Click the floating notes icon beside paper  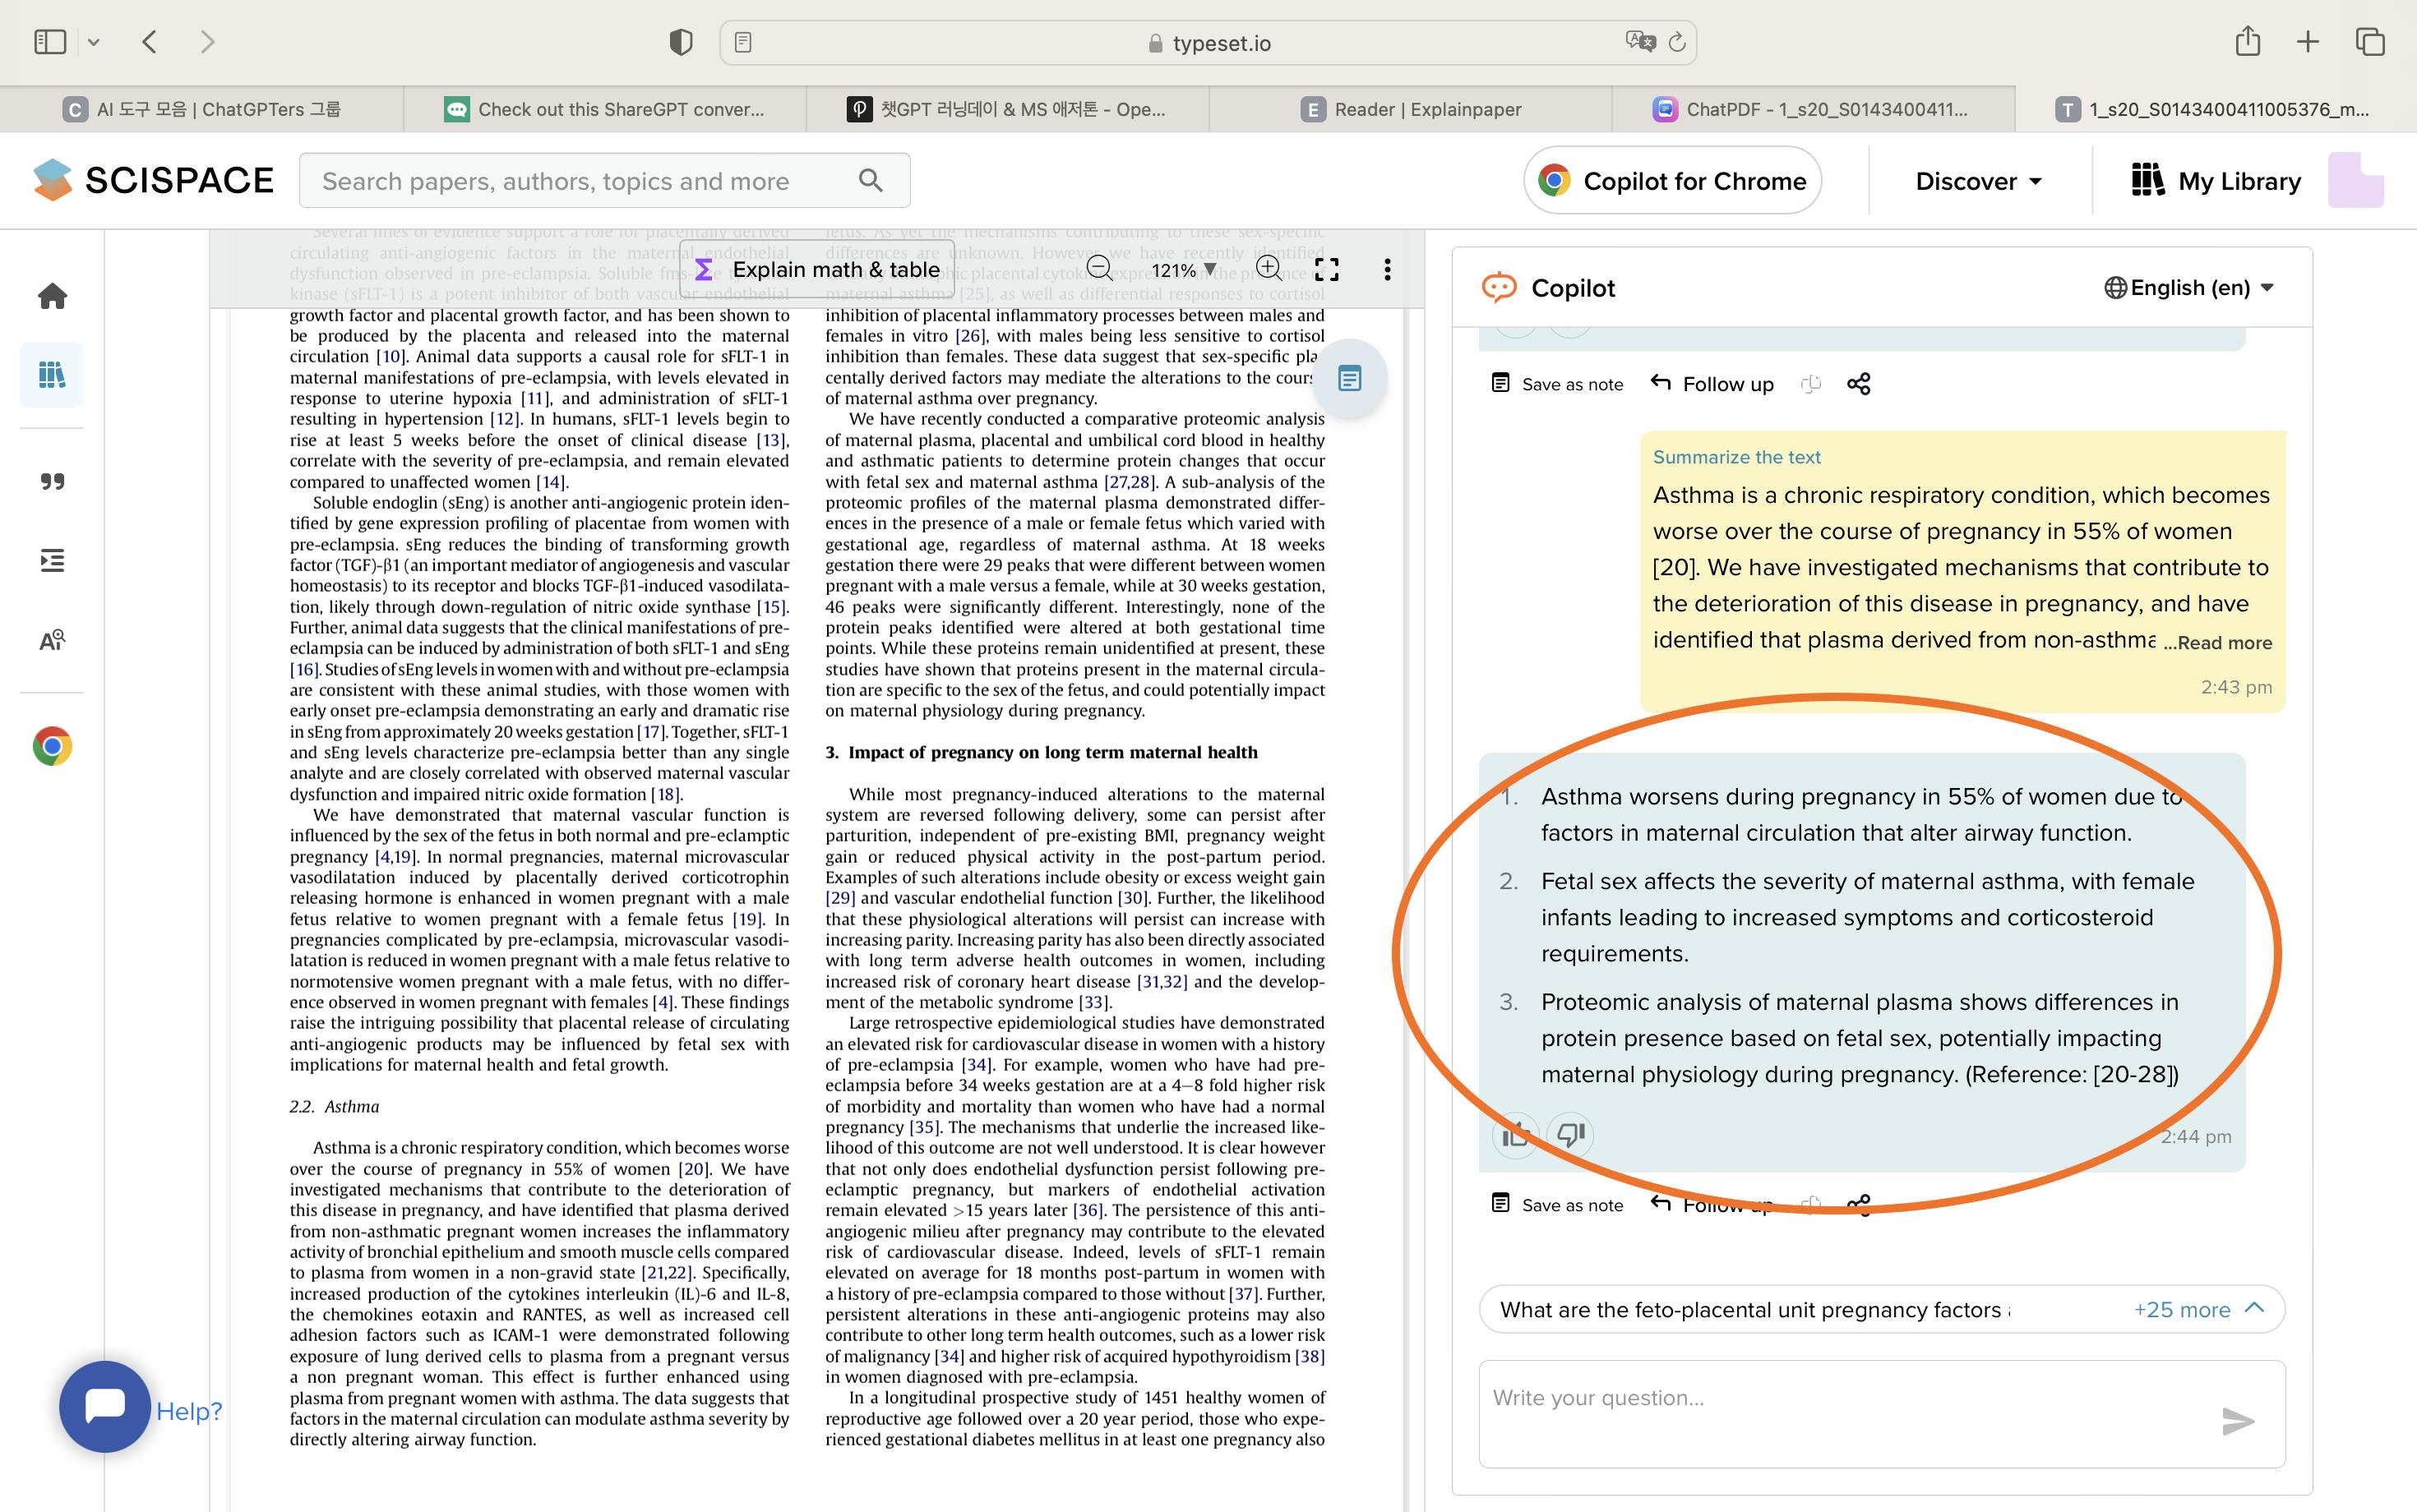point(1350,379)
